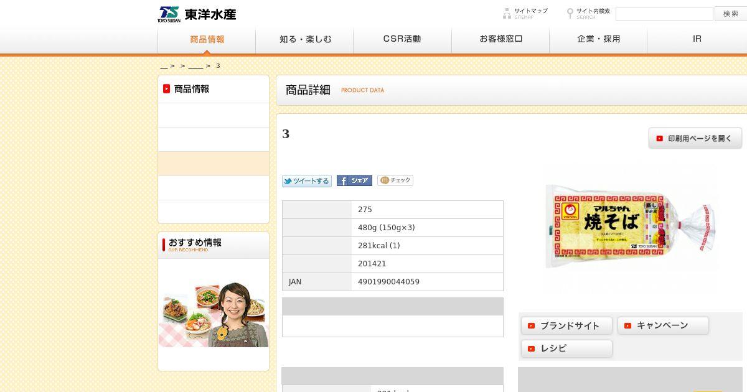Click the 201421 value cell
Image resolution: width=747 pixels, height=392 pixels.
[427, 264]
